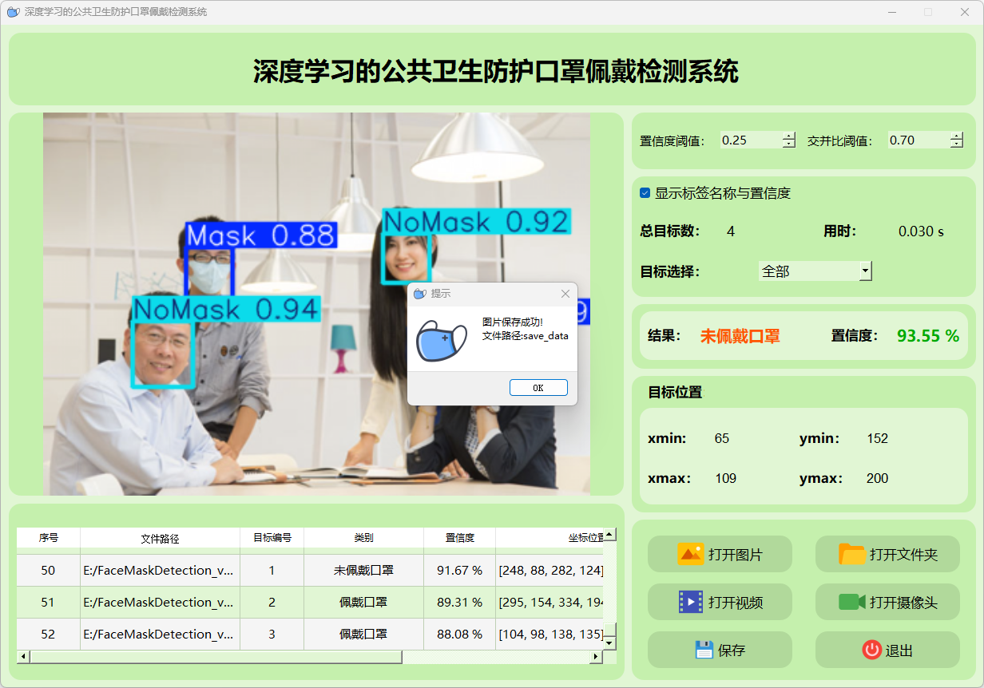Screen dimensions: 984x688
Task: Click the open image picture icon
Action: click(690, 554)
